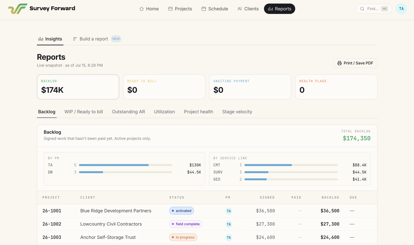Click the search magnifier icon
Image resolution: width=414 pixels, height=245 pixels.
click(362, 9)
